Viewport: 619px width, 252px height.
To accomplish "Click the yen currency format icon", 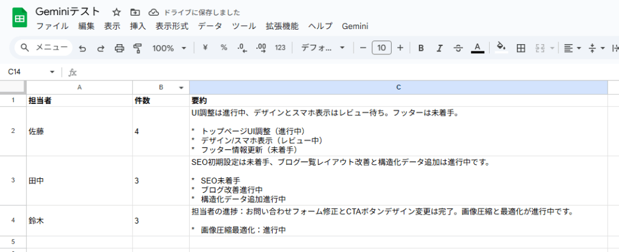I will click(x=205, y=48).
